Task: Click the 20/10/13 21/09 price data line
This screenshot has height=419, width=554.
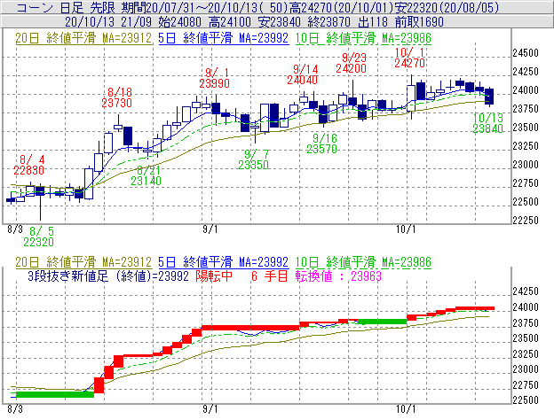Action: [255, 22]
